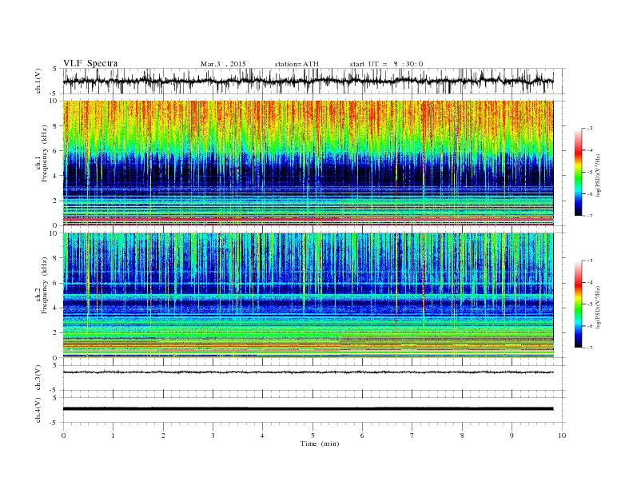The image size is (633, 489).
Task: Click the 'ch.4(V)' axis label
Action: (x=38, y=410)
